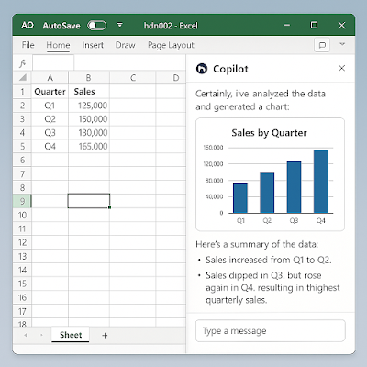This screenshot has width=367, height=367.
Task: Select cell with value 150,000
Action: tap(89, 119)
